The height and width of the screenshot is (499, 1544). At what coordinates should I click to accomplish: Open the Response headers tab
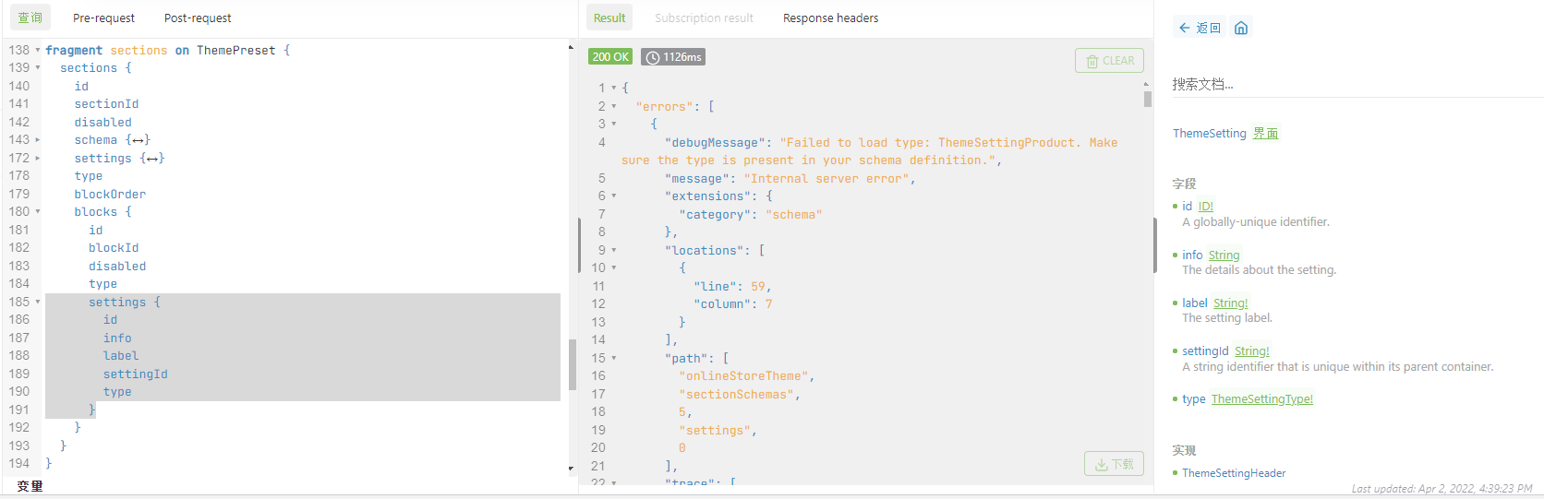coord(830,18)
